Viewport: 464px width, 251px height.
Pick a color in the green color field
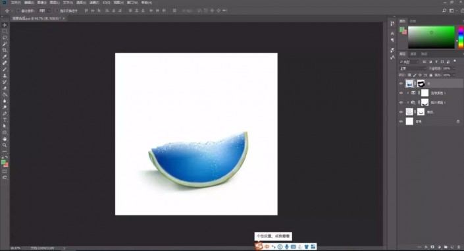point(431,38)
